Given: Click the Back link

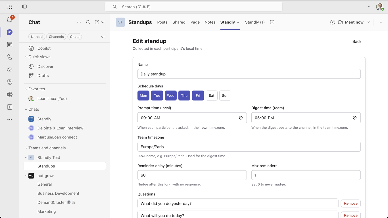Looking at the screenshot, I should (357, 41).
